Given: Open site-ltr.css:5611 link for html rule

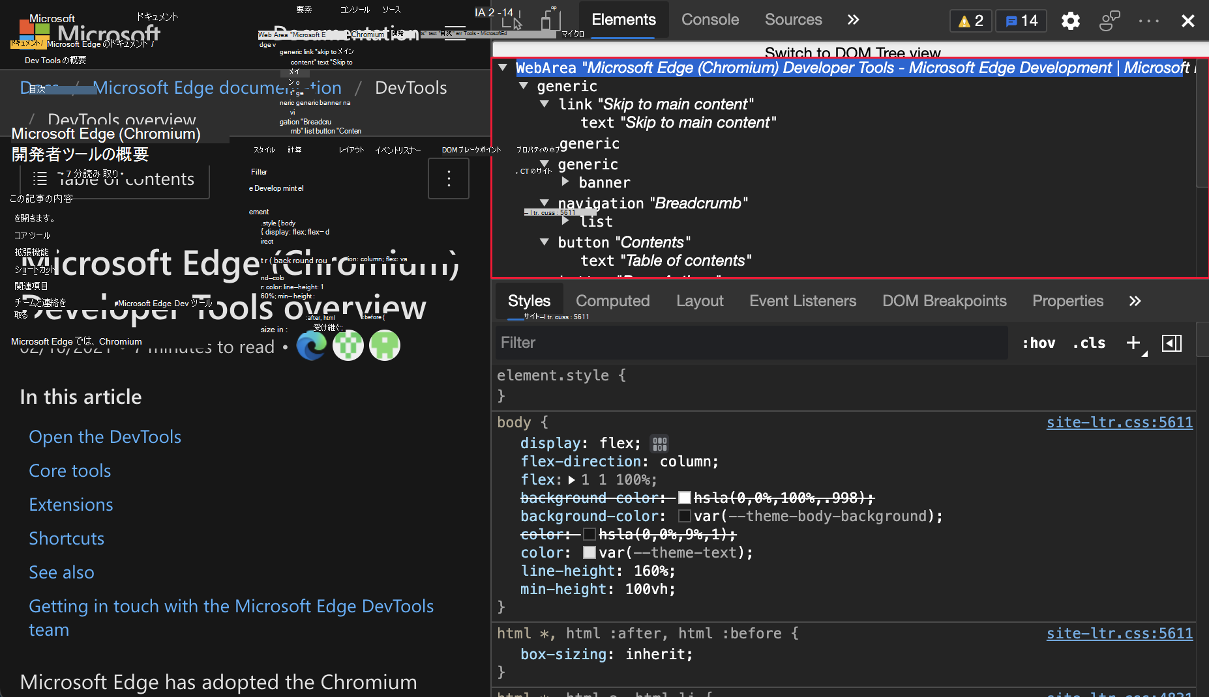Looking at the screenshot, I should point(1119,633).
